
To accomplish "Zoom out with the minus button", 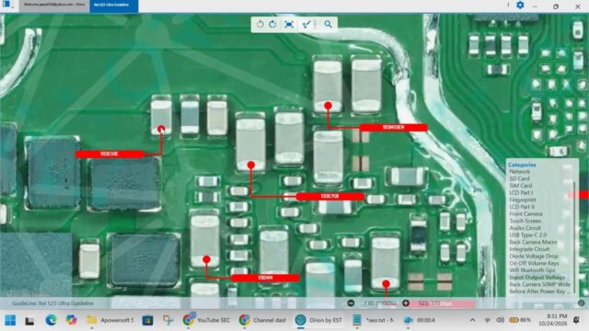I will click(x=351, y=302).
